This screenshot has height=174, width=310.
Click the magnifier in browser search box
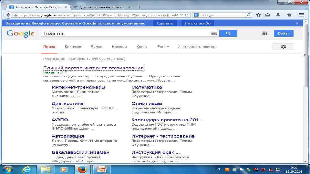(x=248, y=15)
